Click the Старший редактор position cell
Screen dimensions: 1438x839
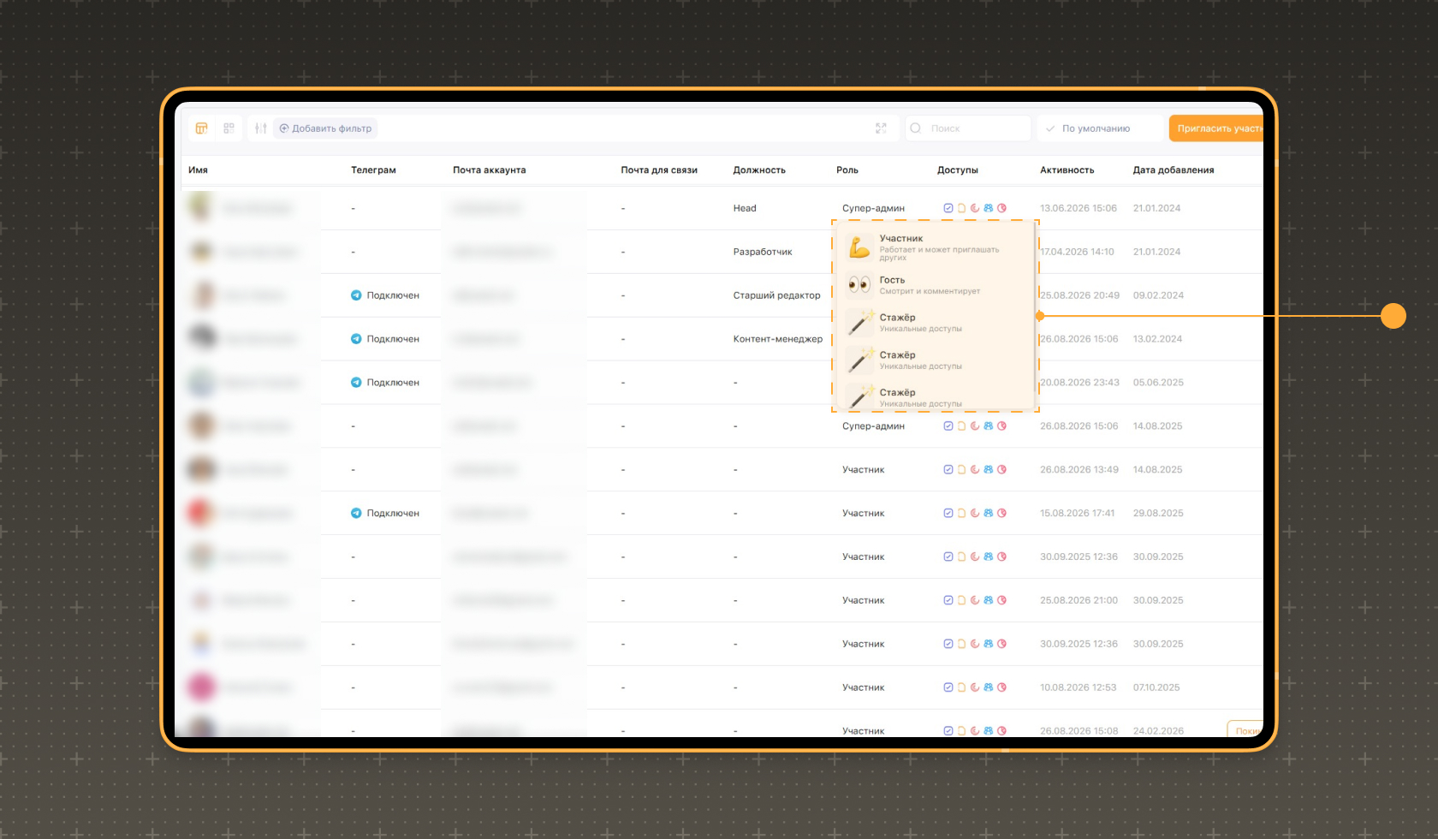776,295
